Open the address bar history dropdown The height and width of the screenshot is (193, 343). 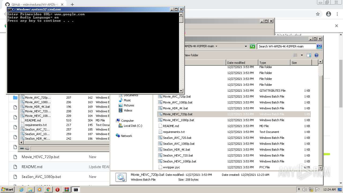(246, 46)
